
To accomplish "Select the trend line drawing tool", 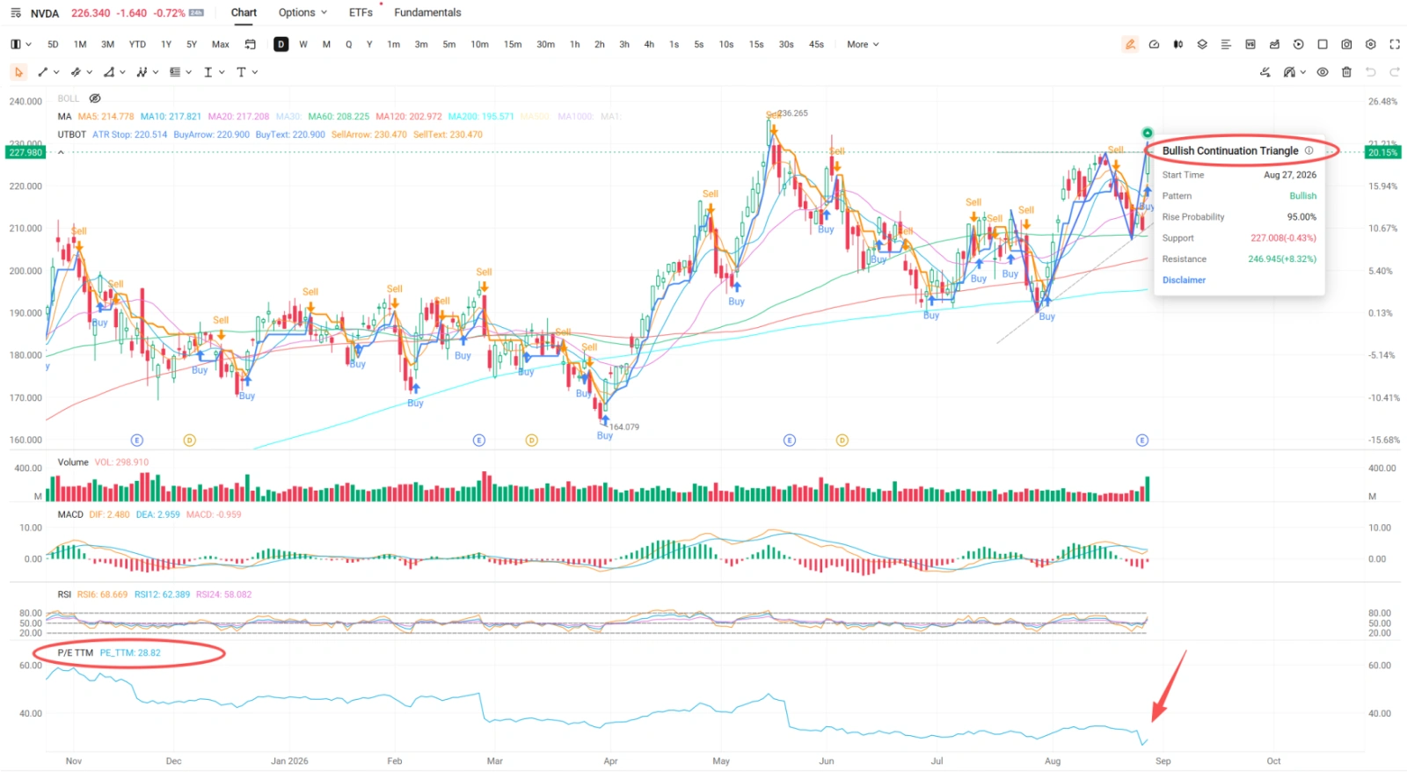I will pos(43,72).
